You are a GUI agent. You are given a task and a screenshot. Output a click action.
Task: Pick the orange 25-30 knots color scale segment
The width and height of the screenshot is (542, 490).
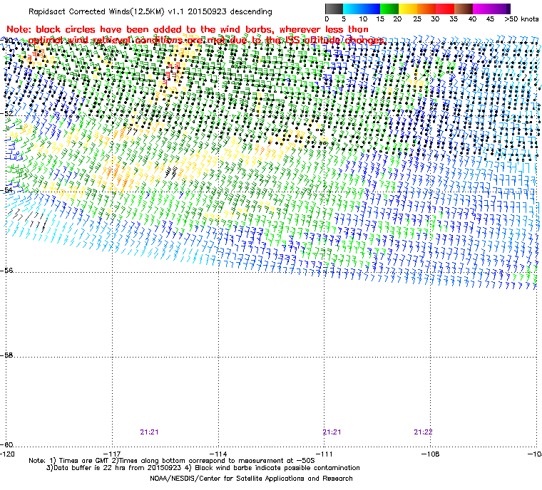click(426, 9)
